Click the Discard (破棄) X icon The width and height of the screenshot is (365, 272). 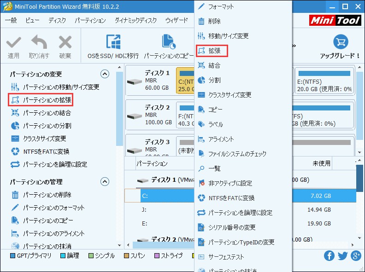(x=65, y=42)
